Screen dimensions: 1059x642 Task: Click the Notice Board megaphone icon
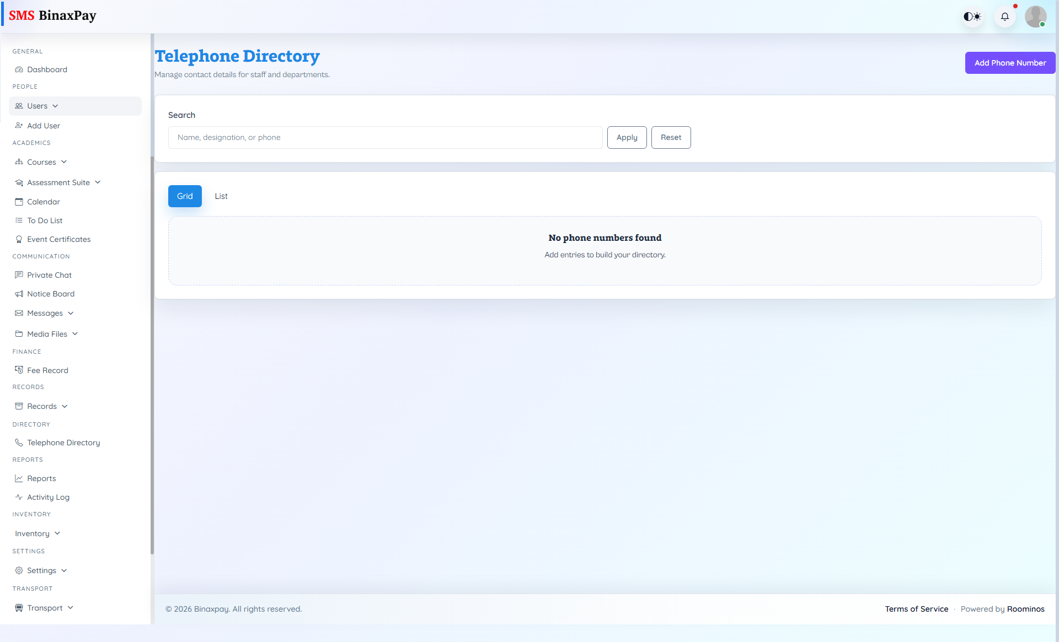pyautogui.click(x=19, y=294)
